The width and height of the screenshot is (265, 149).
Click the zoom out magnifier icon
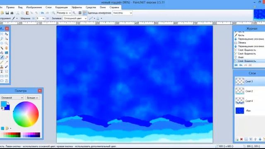[53, 13]
